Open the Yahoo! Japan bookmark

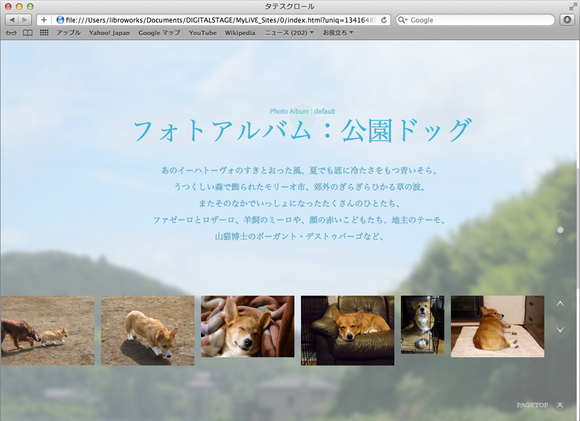[x=109, y=33]
